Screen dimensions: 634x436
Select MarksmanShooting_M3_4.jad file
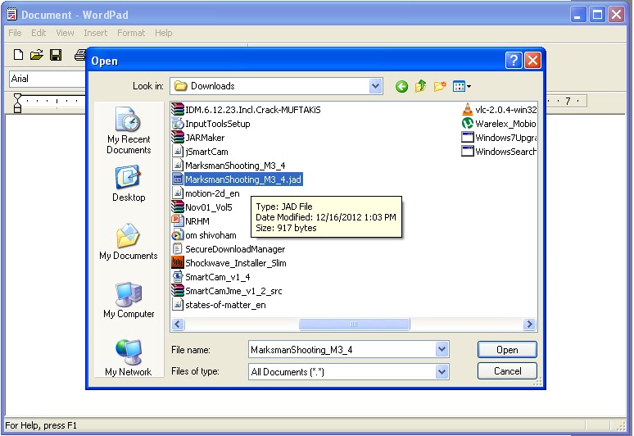(x=237, y=179)
